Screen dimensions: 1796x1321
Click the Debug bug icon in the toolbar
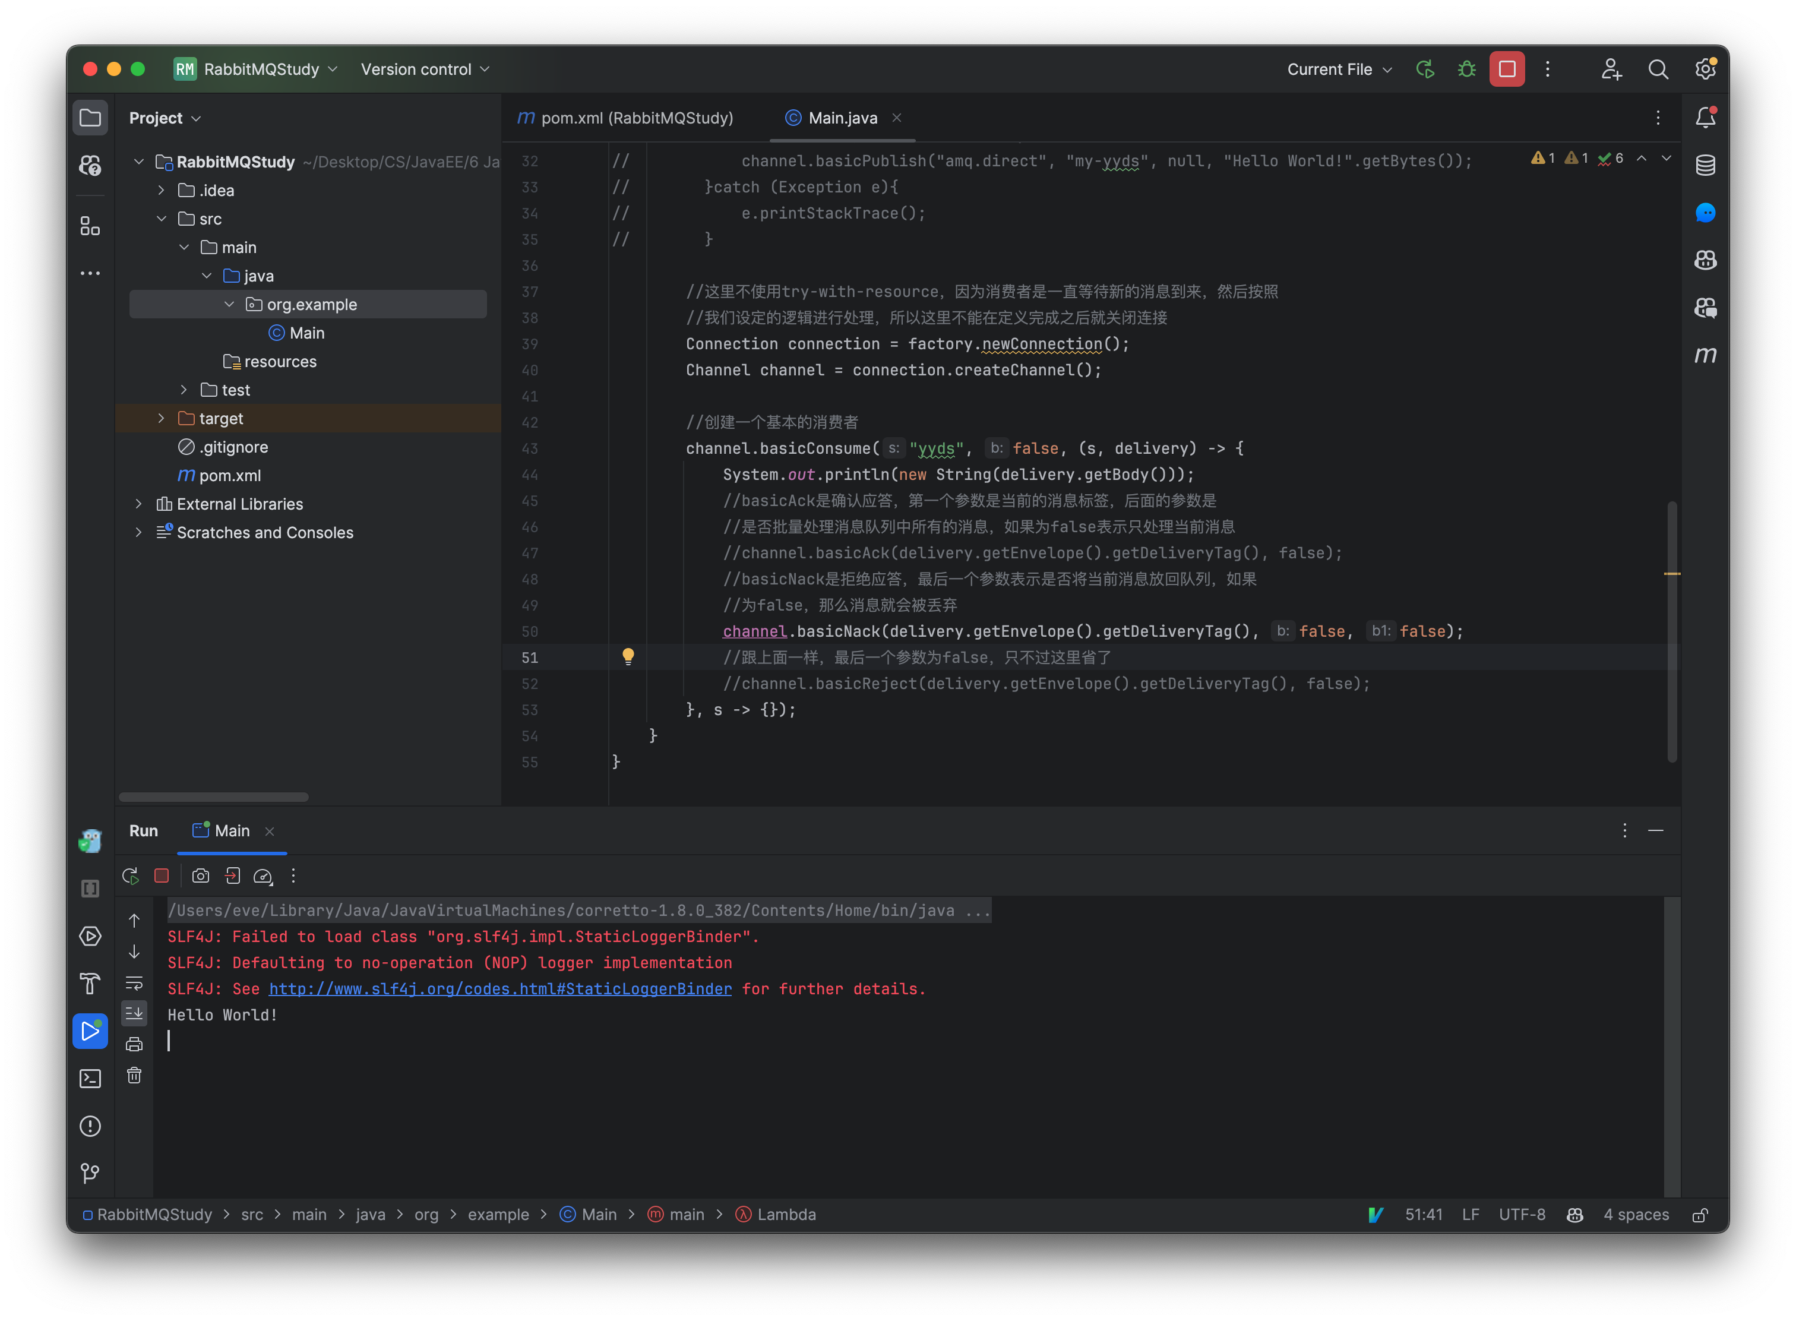[1466, 69]
